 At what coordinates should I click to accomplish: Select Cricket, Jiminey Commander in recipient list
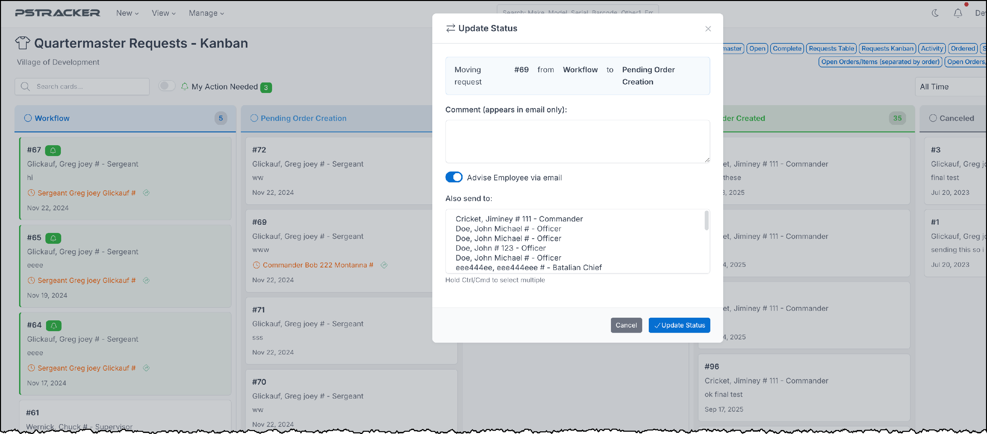(519, 219)
